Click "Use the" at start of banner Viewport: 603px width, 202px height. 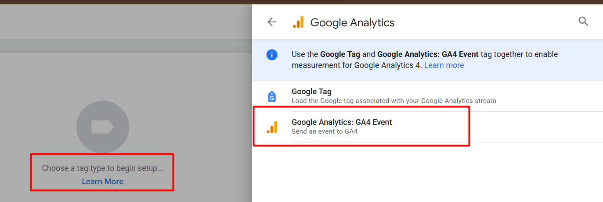coord(305,54)
